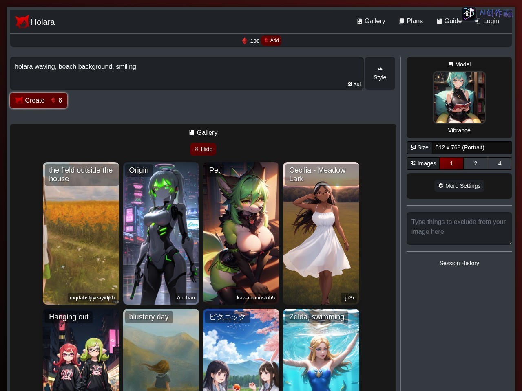Select 4 images count option
522x391 pixels.
tap(500, 163)
